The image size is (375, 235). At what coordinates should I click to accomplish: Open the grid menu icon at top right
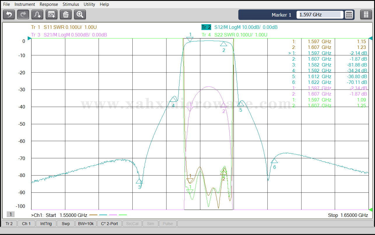click(x=366, y=15)
